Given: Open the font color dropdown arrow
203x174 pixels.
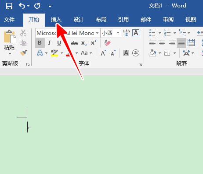Looking at the screenshot, I should tap(76, 53).
